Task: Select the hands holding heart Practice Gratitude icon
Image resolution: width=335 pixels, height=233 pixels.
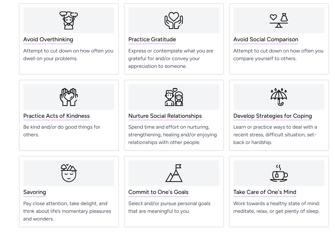Action: tap(174, 20)
